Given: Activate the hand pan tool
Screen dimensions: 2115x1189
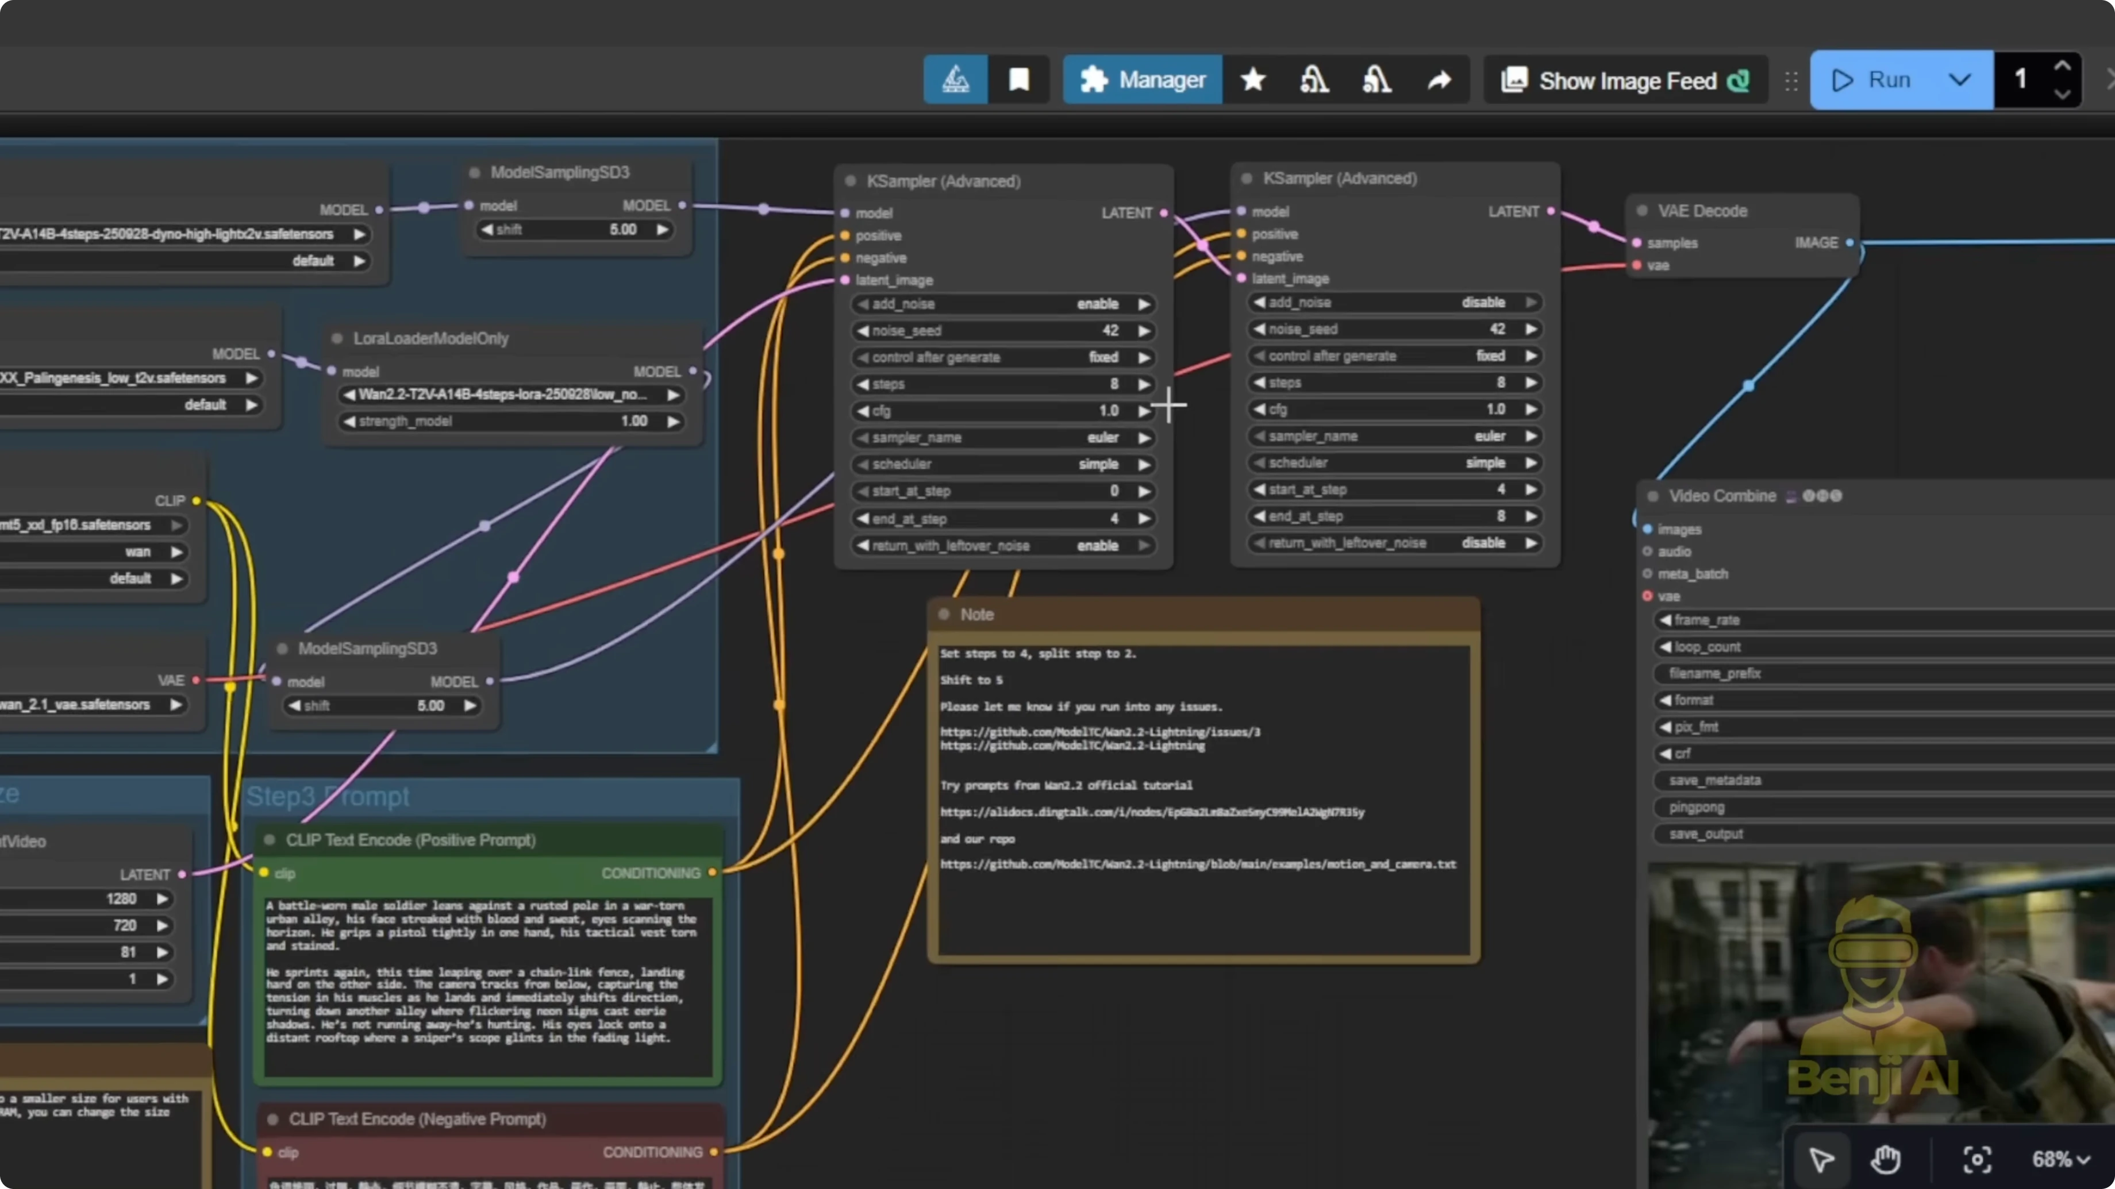Looking at the screenshot, I should click(1886, 1160).
